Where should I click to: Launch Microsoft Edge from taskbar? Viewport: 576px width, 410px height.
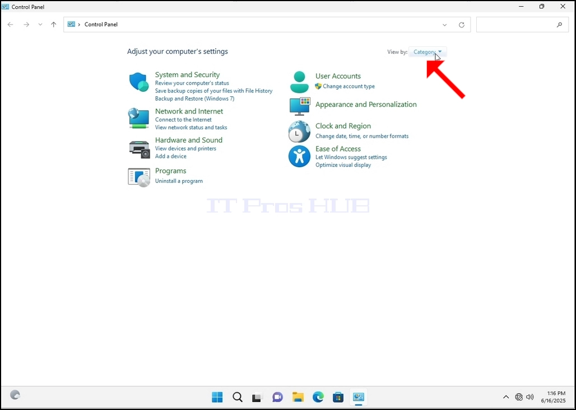(x=318, y=397)
